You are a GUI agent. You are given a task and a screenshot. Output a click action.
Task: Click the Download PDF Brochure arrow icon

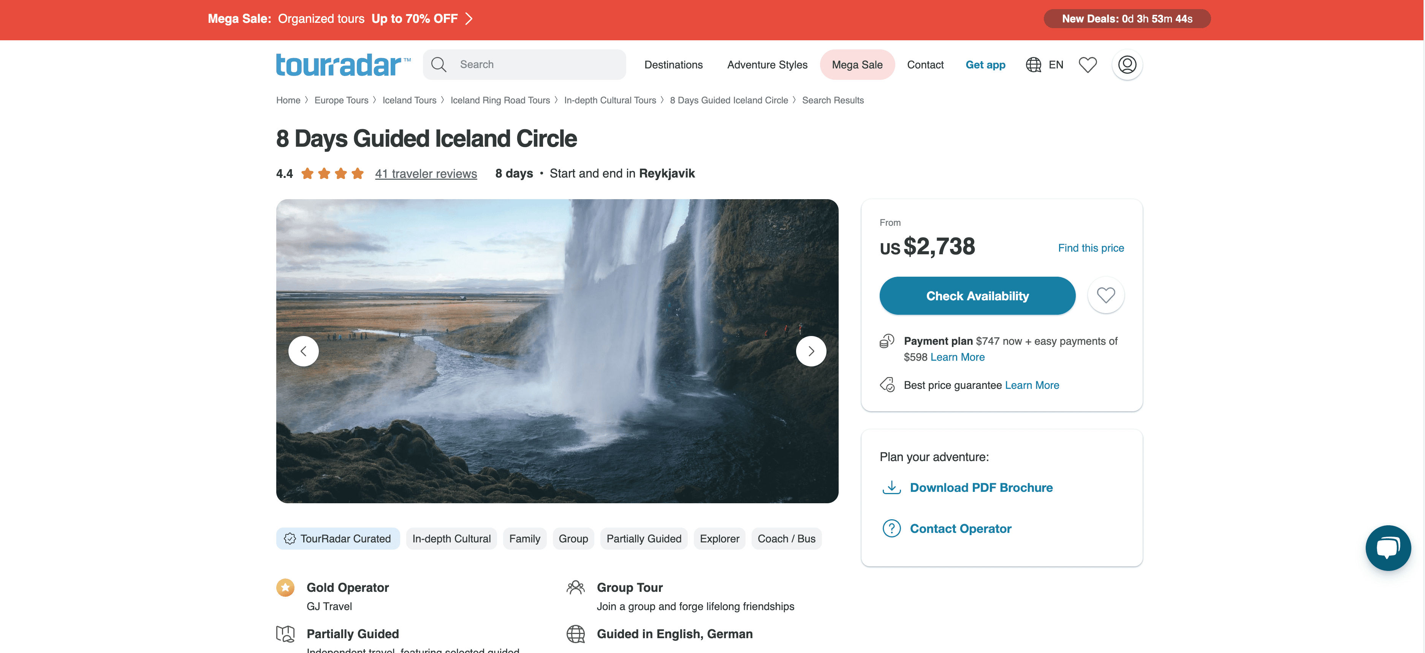[x=891, y=488]
